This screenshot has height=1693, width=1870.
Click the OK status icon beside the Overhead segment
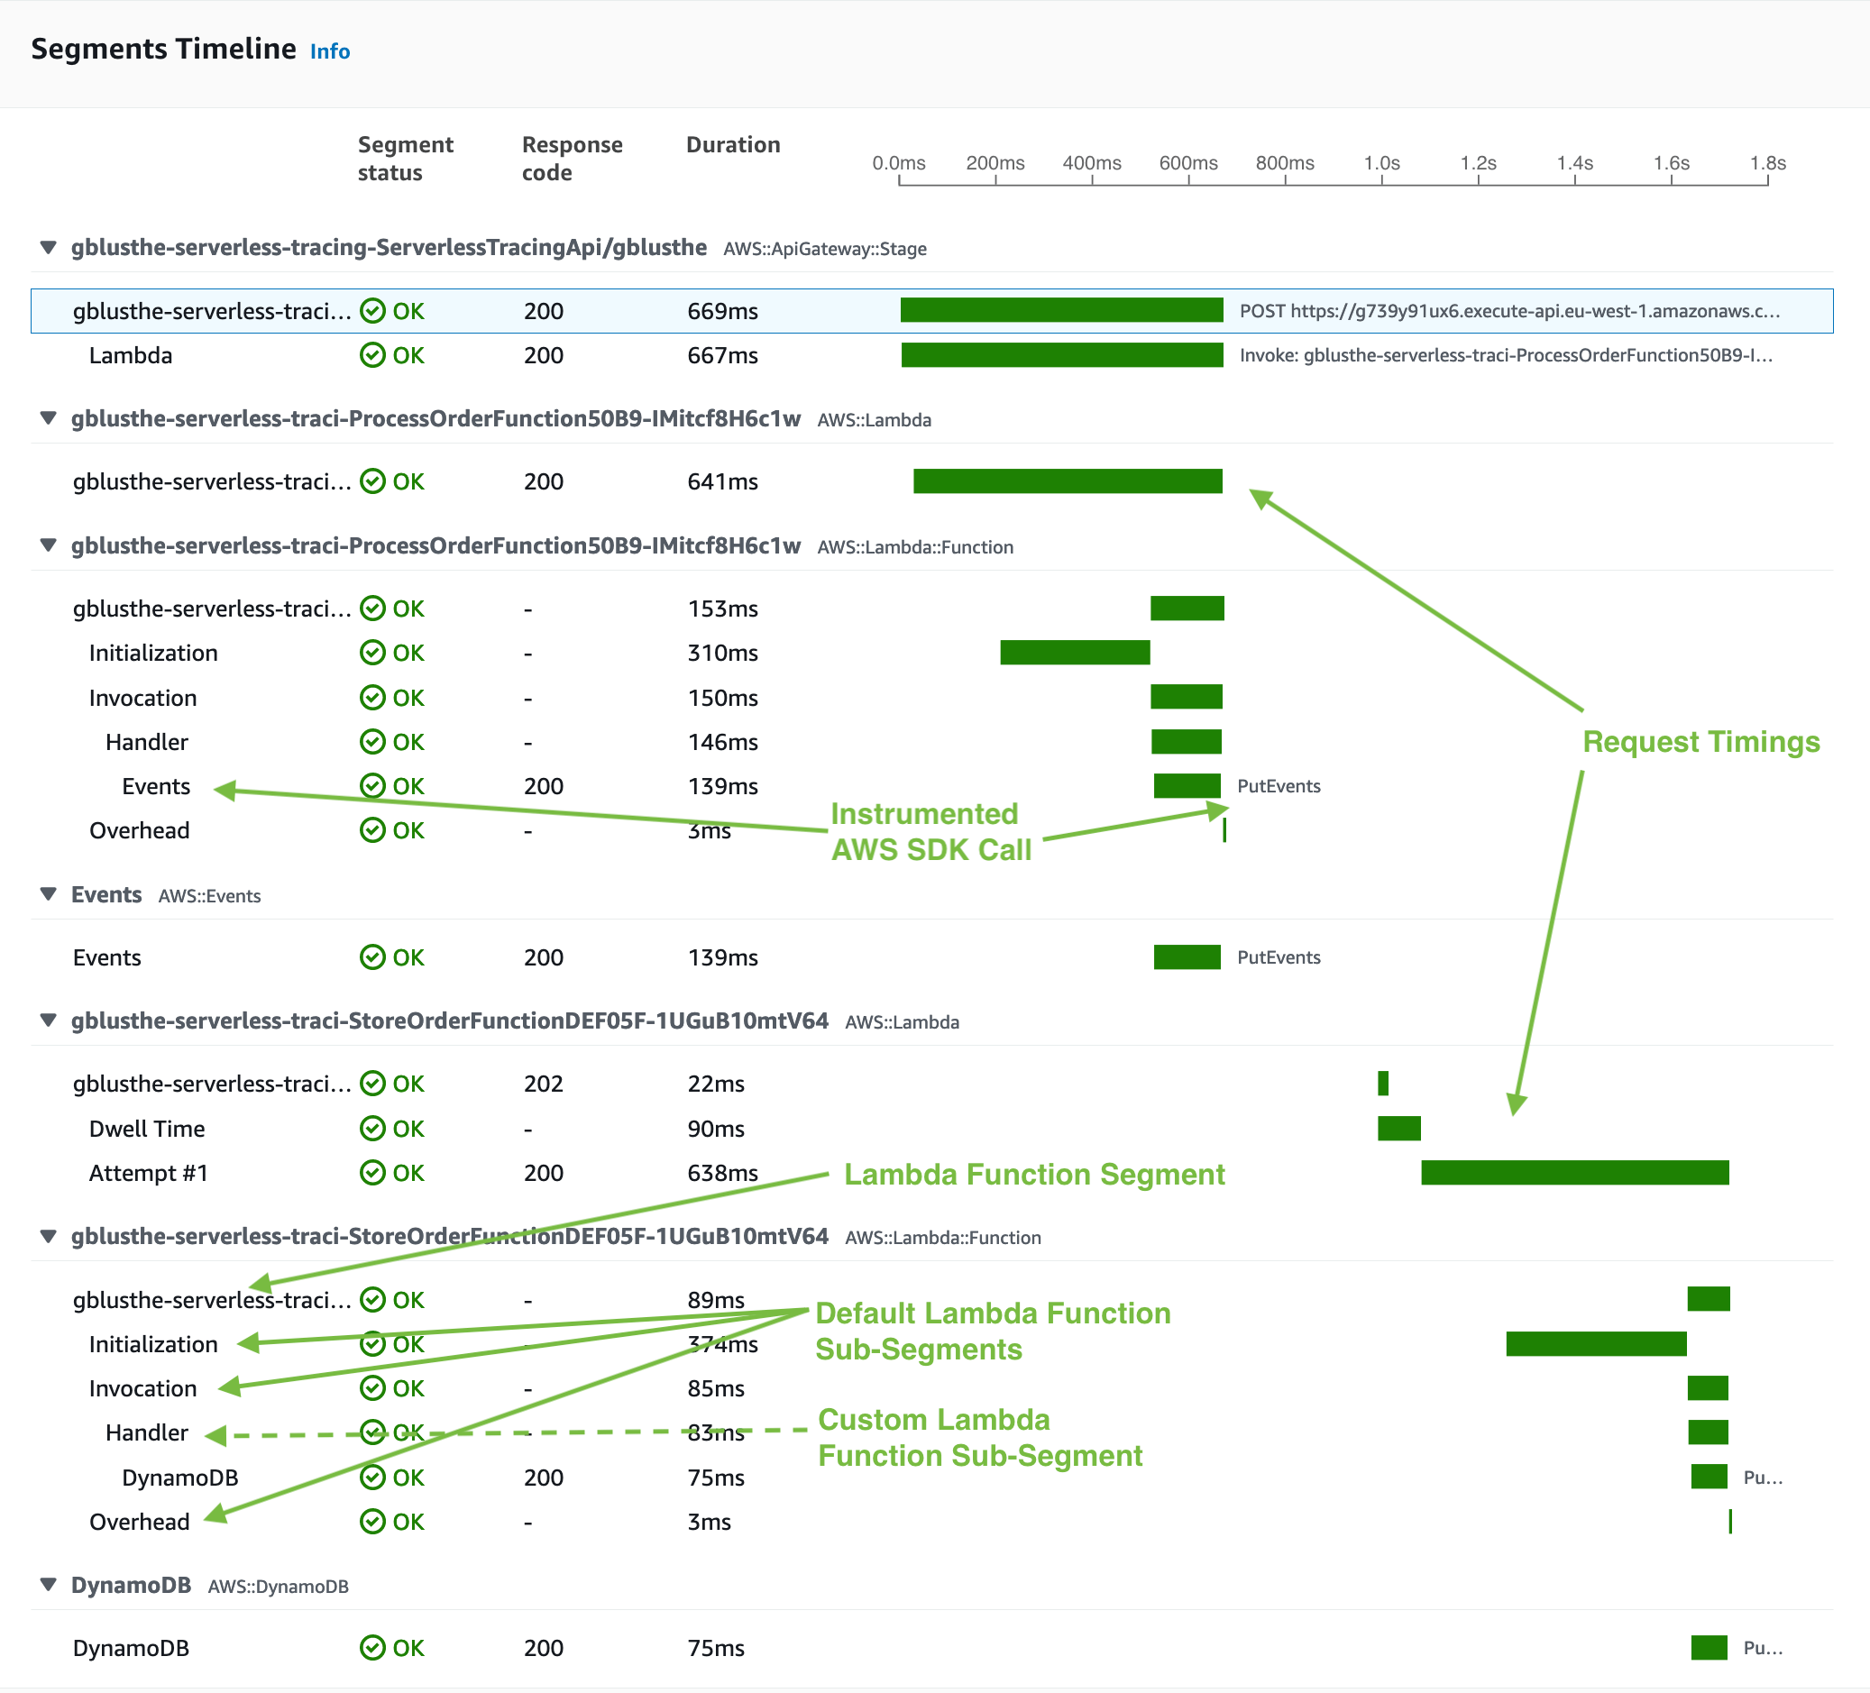point(374,830)
